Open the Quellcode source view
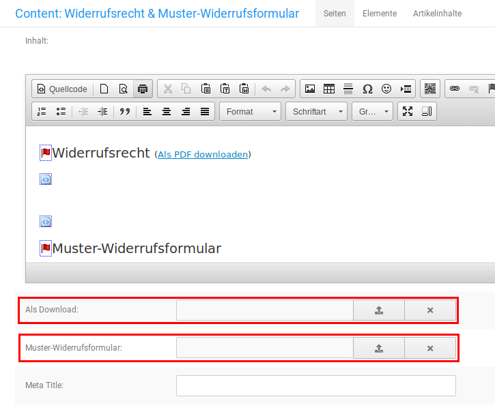Screen dimensions: 495x410 62,89
